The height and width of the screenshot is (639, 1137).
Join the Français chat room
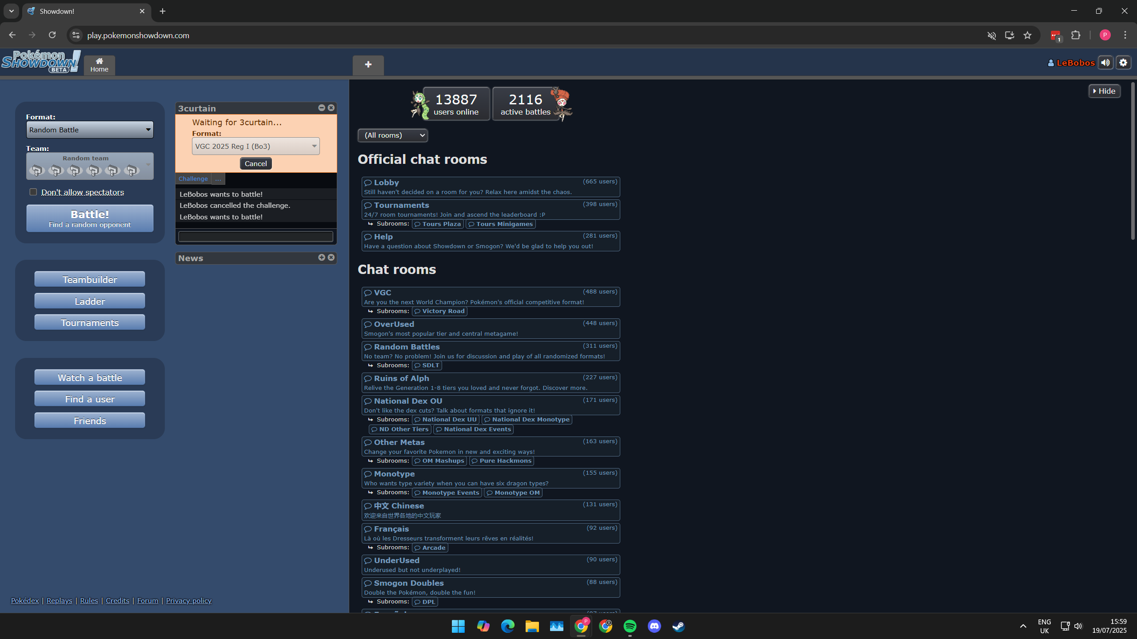(491, 533)
